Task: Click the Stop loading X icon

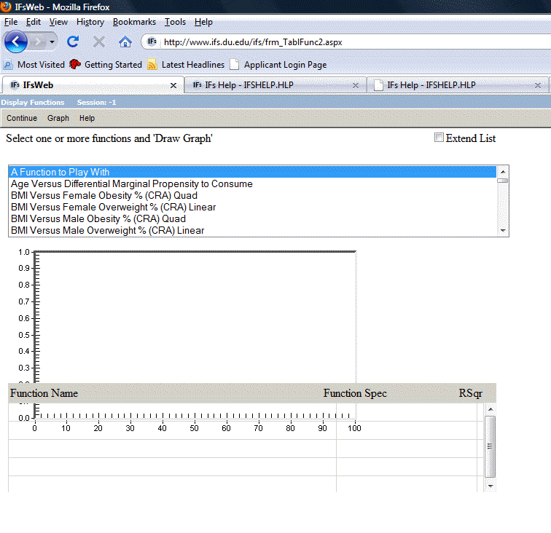Action: coord(99,42)
